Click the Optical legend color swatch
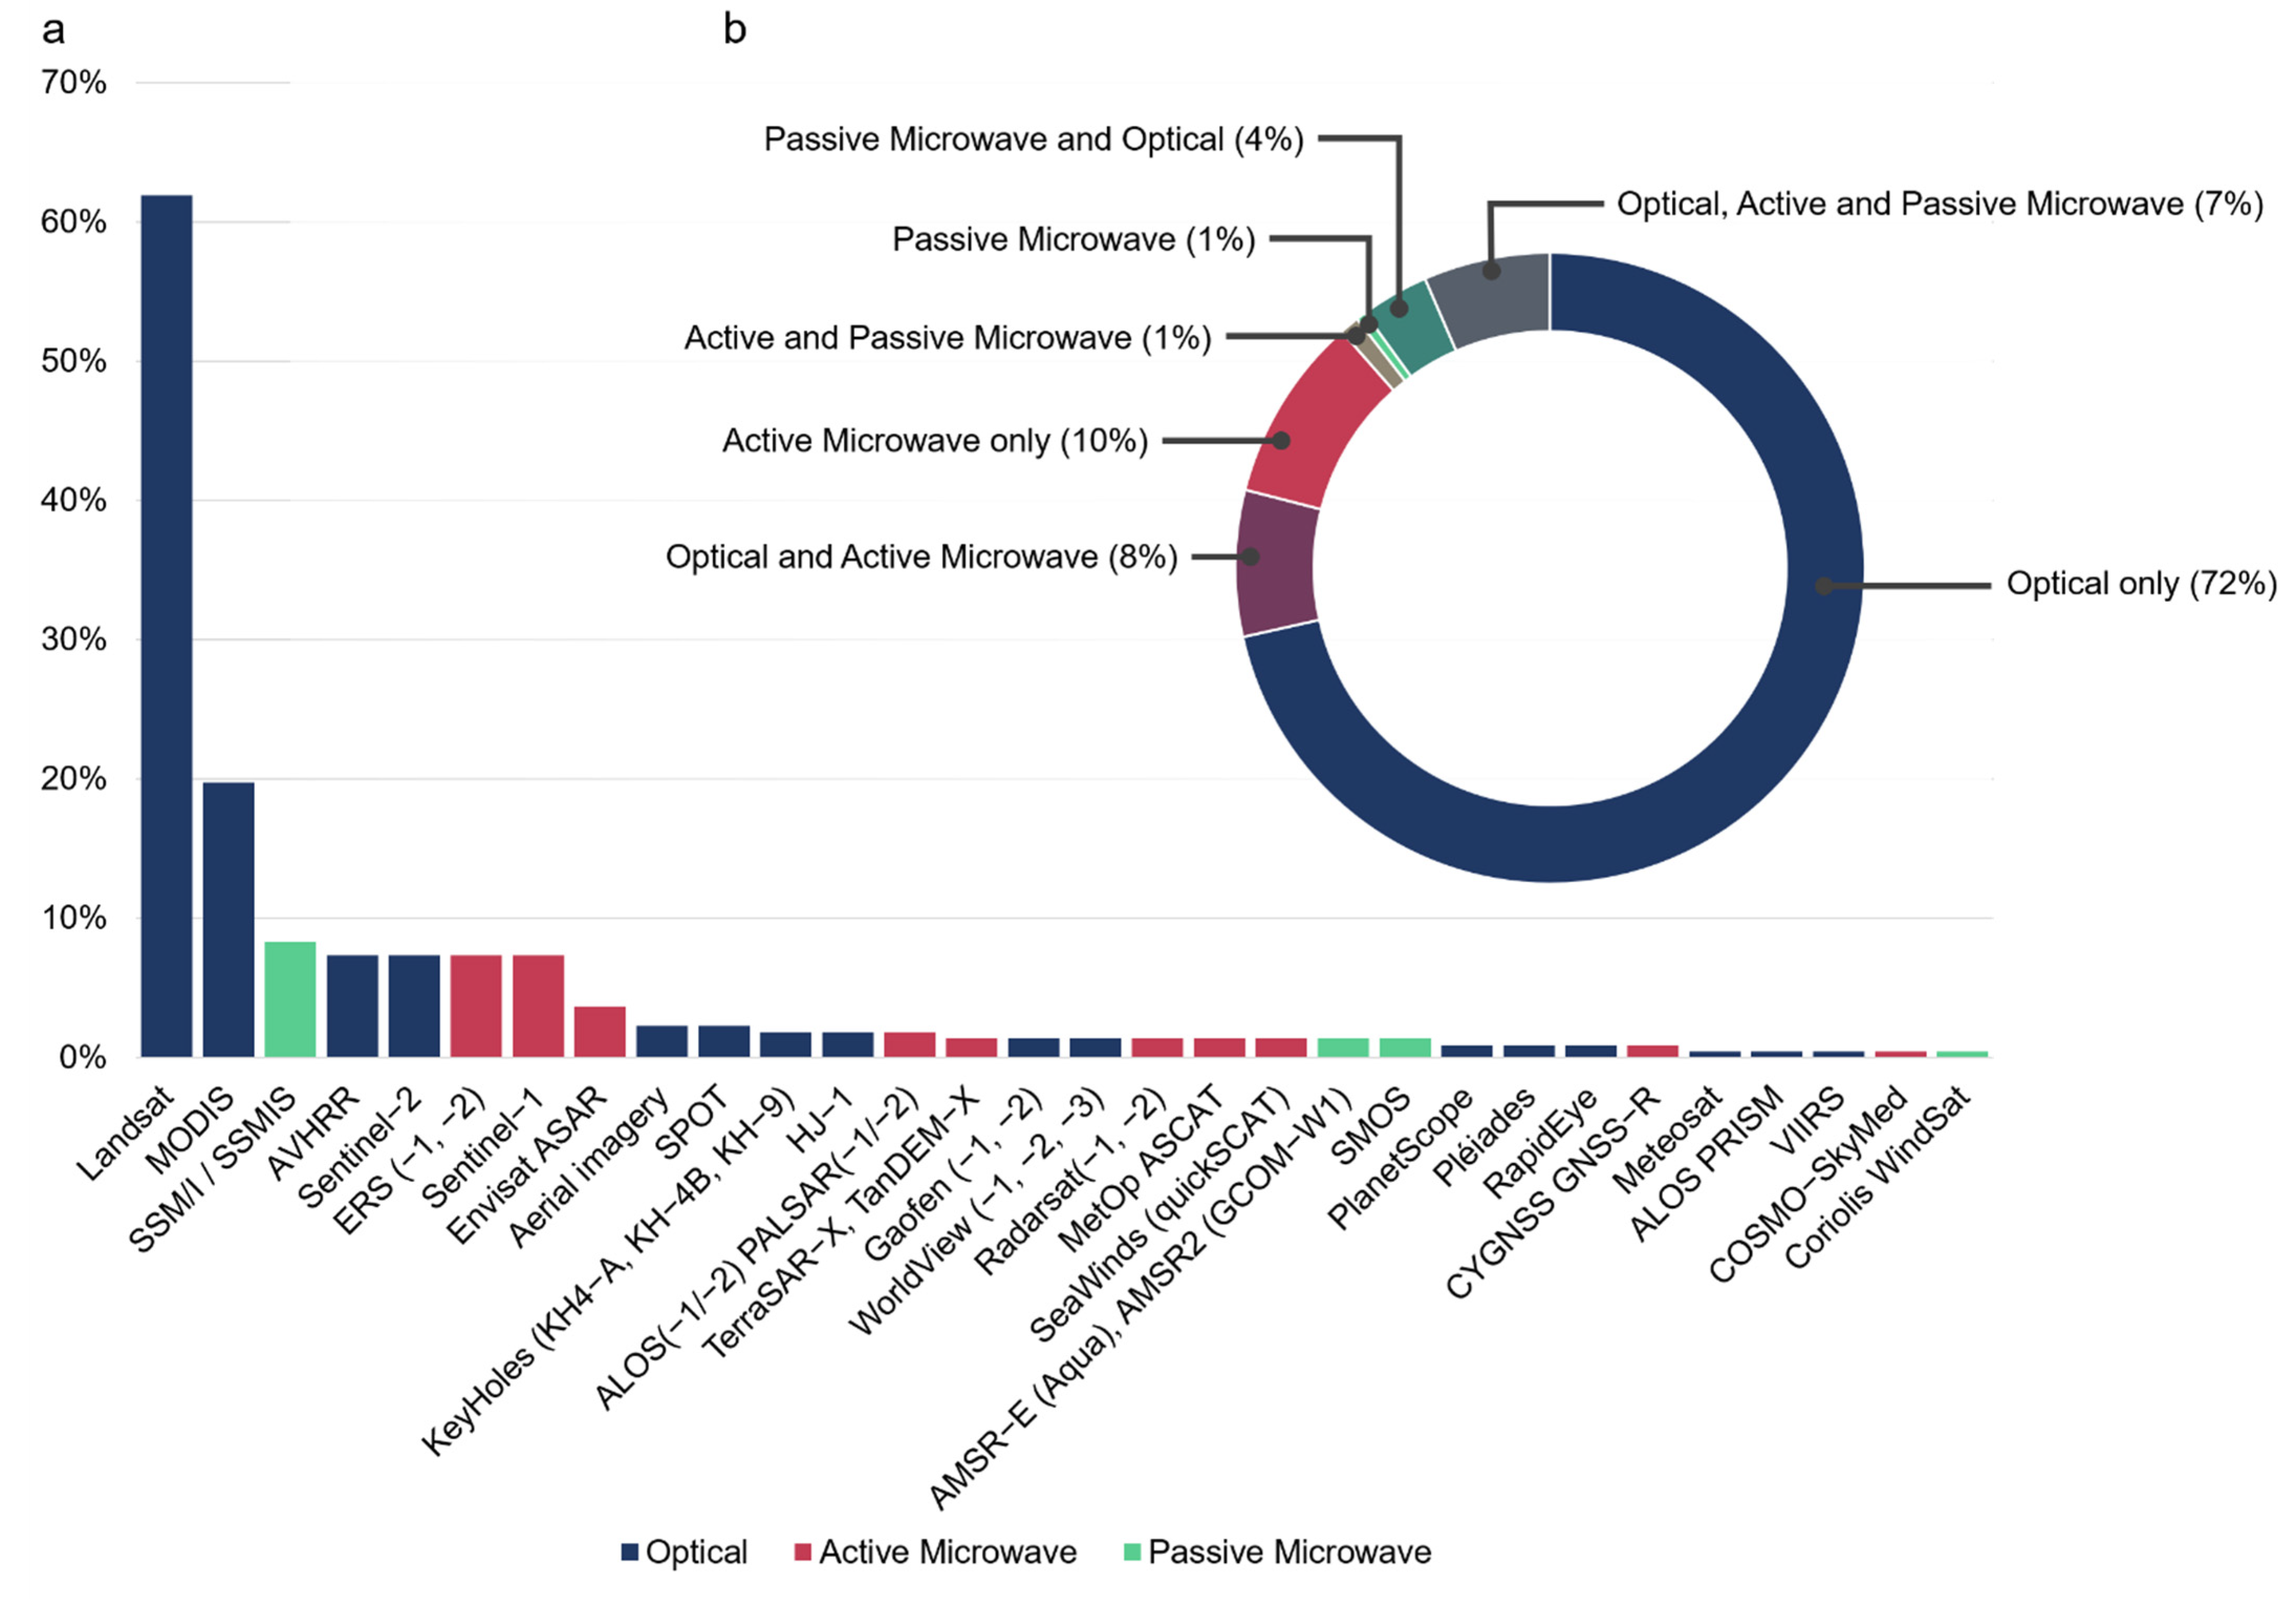Screen dimensions: 2296x1599 pos(630,1552)
